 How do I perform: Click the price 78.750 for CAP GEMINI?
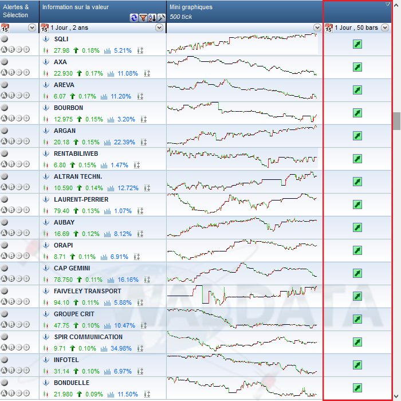63,280
